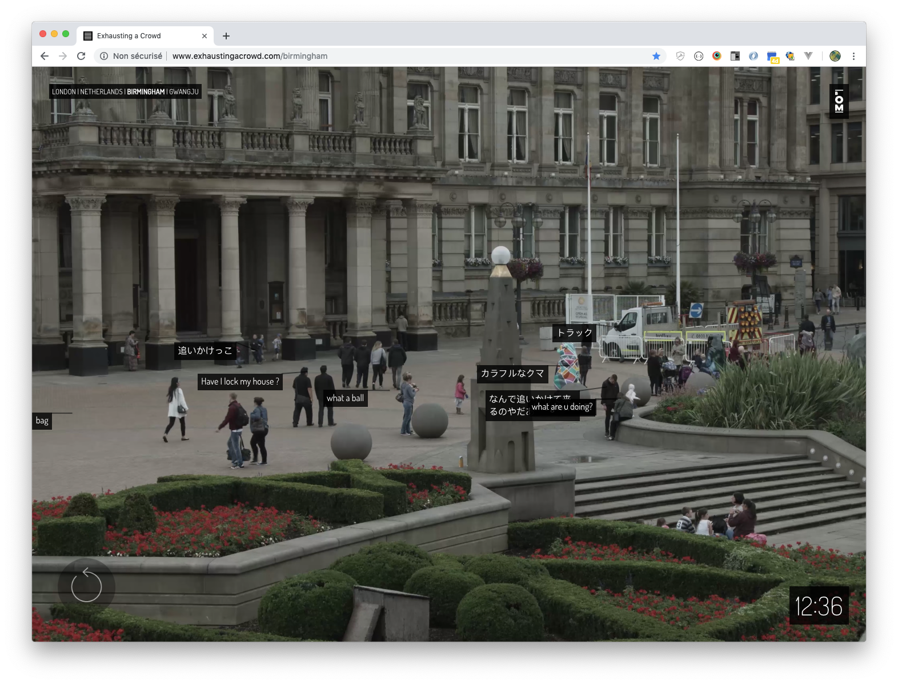Image resolution: width=898 pixels, height=684 pixels.
Task: Click the address bar URL
Action: click(x=250, y=56)
